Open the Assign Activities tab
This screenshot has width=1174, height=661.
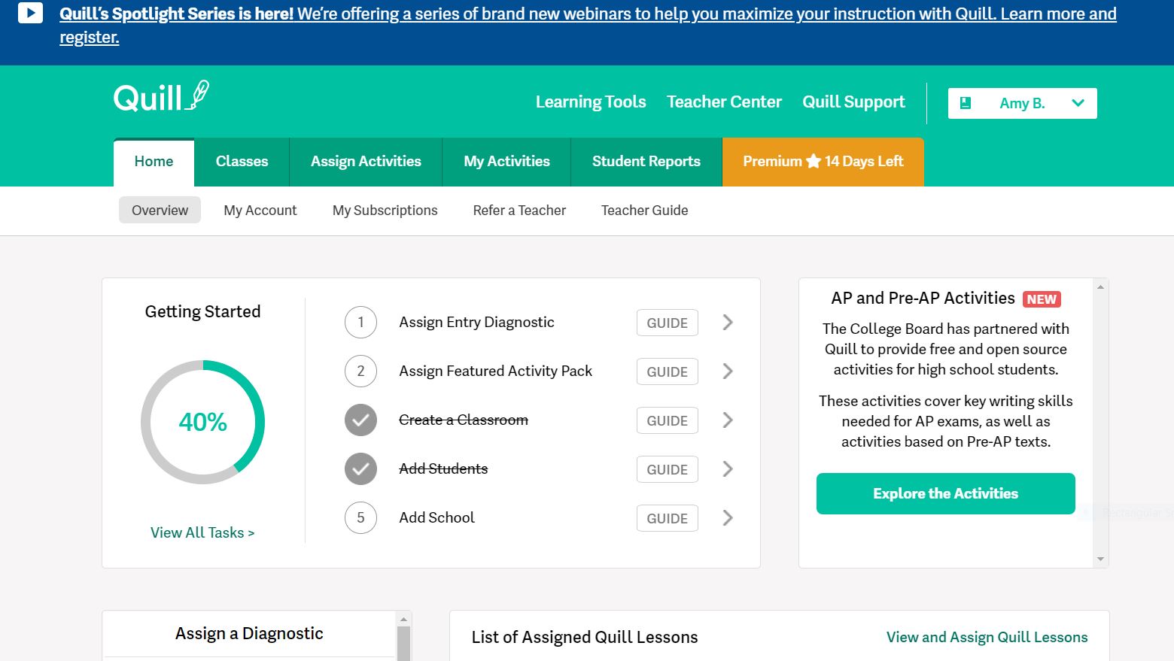[x=366, y=162]
